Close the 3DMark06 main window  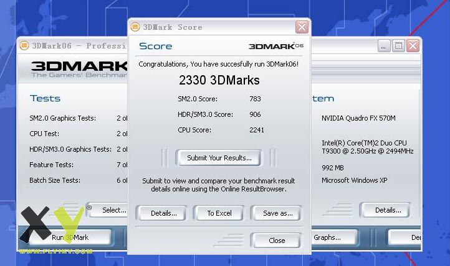(413, 45)
